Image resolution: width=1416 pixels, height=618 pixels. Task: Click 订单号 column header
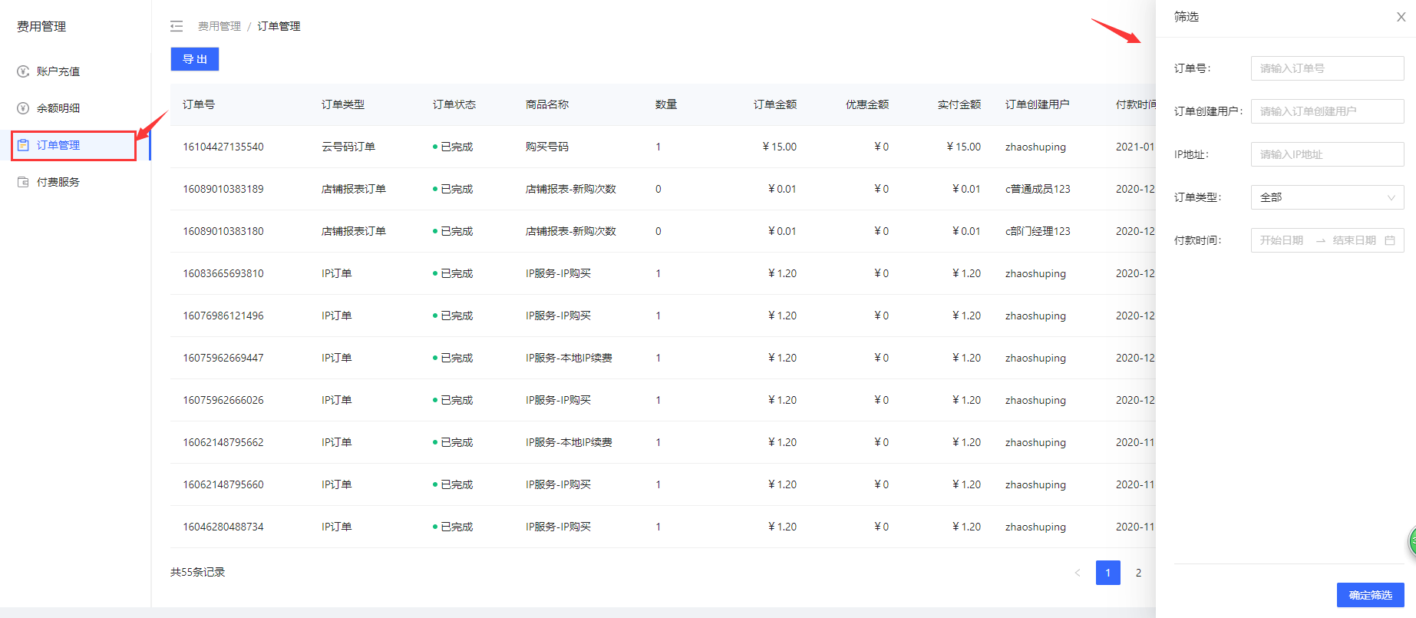199,104
